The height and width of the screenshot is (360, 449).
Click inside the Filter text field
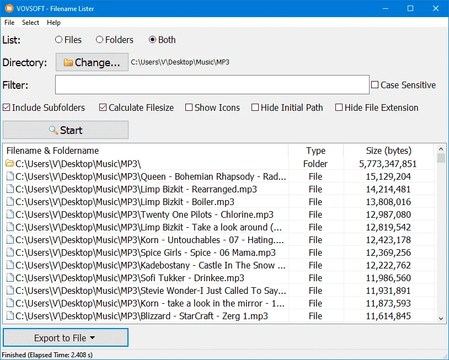pyautogui.click(x=212, y=85)
